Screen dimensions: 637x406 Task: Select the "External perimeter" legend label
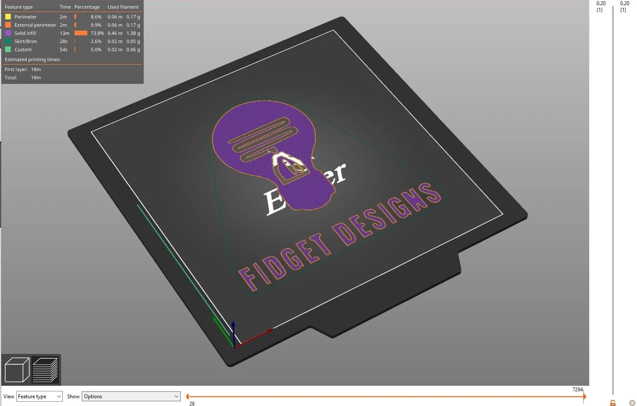(35, 25)
